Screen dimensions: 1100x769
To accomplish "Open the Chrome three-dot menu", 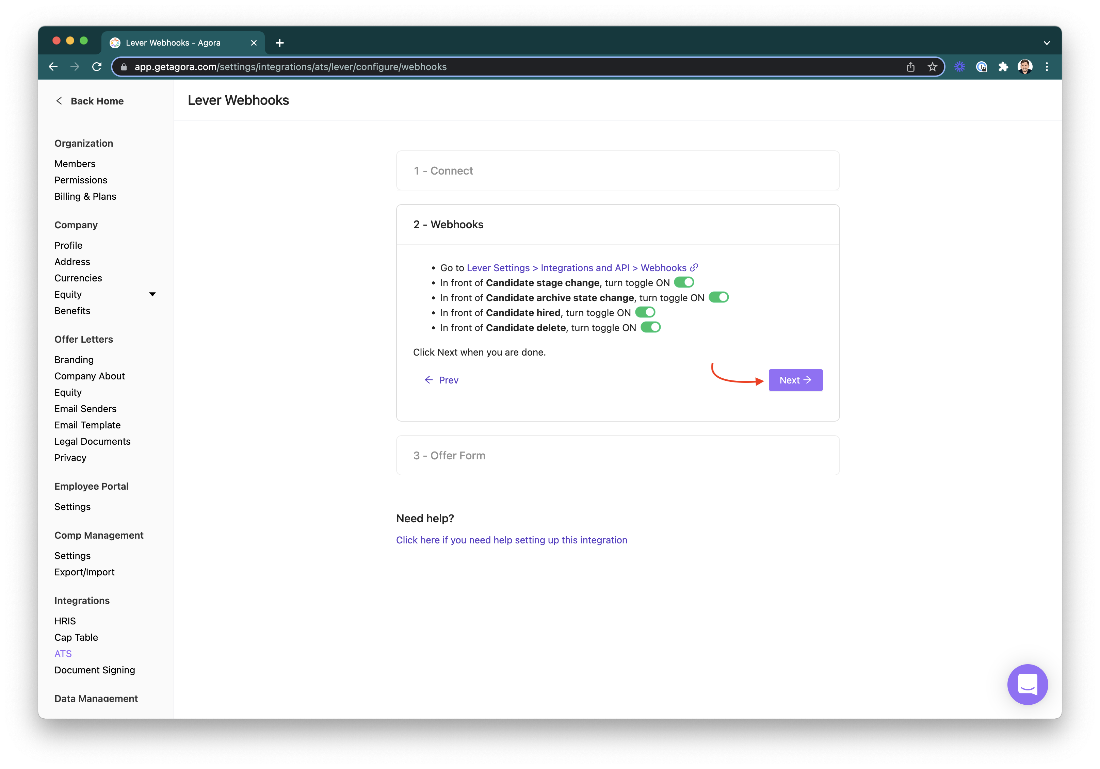I will tap(1047, 67).
